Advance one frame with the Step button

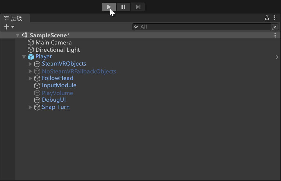[138, 7]
